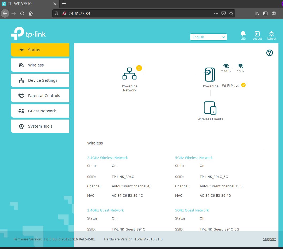Click the Wireless Clients device icon

pyautogui.click(x=210, y=107)
